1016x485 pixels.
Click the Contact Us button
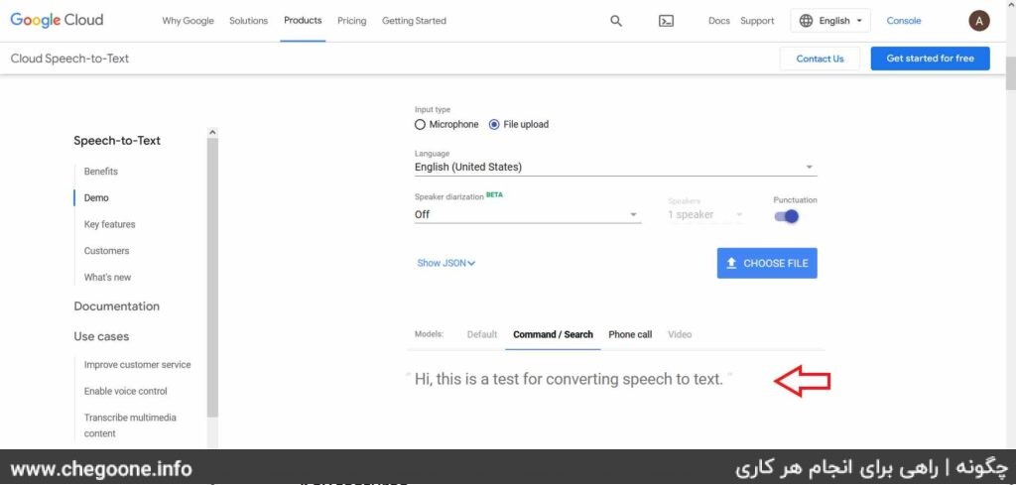820,59
